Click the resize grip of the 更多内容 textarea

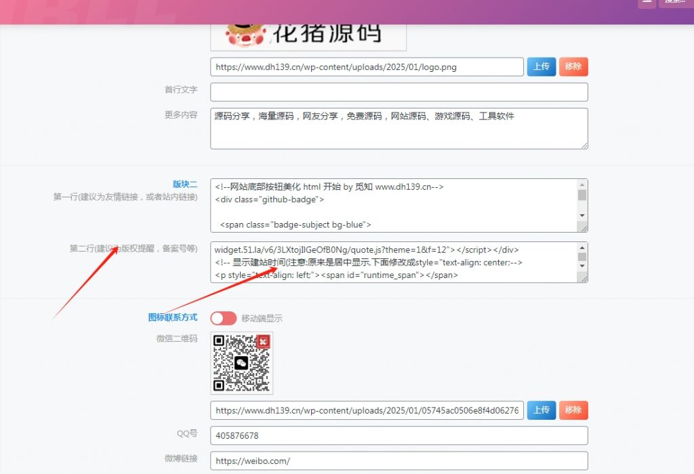(584, 145)
